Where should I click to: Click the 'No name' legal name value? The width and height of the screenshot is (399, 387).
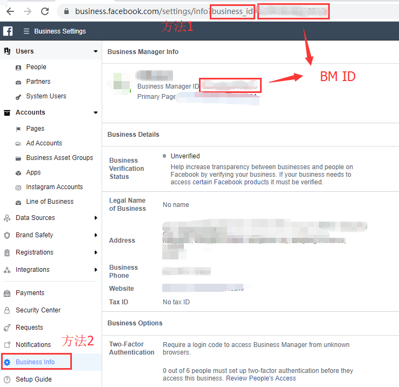tap(176, 205)
